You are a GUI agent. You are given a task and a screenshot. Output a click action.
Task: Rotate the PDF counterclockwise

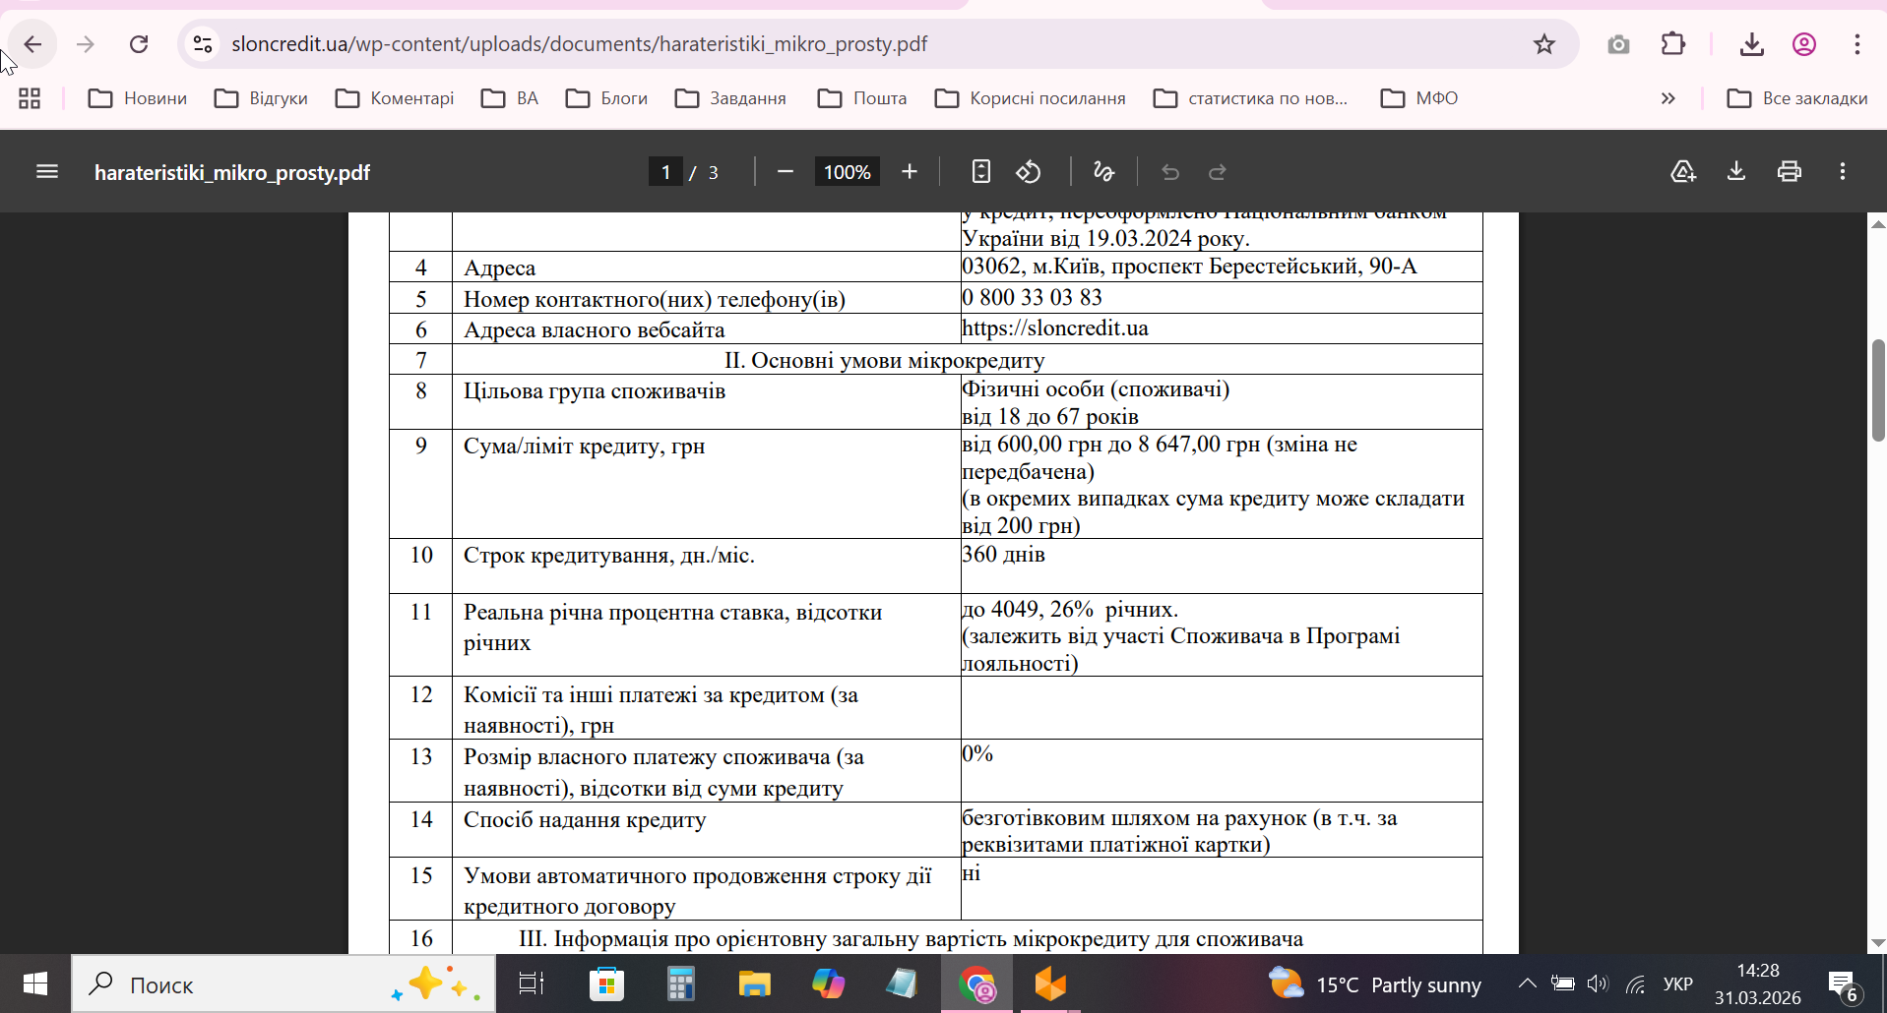[1029, 172]
